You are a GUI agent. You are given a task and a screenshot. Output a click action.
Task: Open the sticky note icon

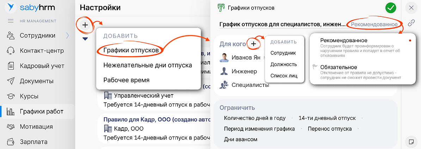click(x=411, y=141)
